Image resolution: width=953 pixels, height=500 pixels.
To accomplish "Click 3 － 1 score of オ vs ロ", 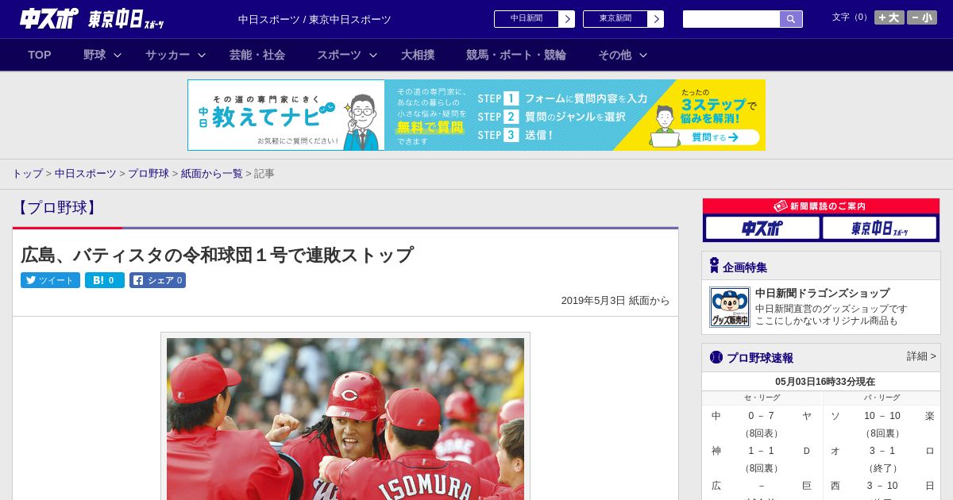I will tap(882, 451).
